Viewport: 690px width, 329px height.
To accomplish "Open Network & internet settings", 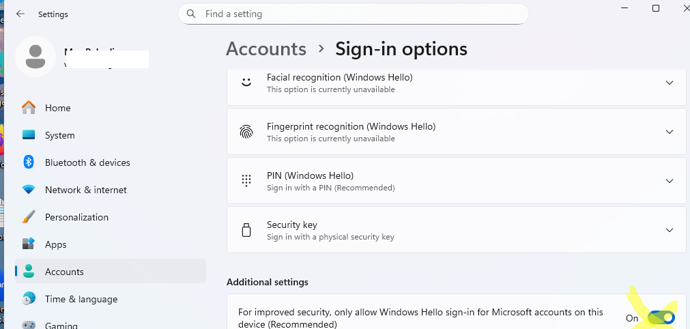I will tap(110, 190).
